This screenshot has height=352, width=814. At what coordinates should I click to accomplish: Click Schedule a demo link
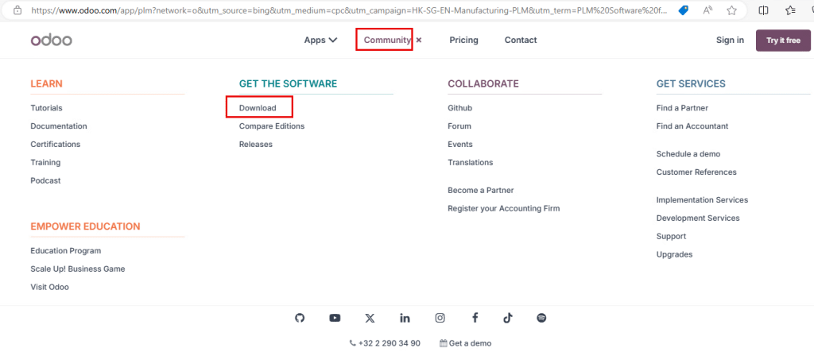click(x=688, y=154)
